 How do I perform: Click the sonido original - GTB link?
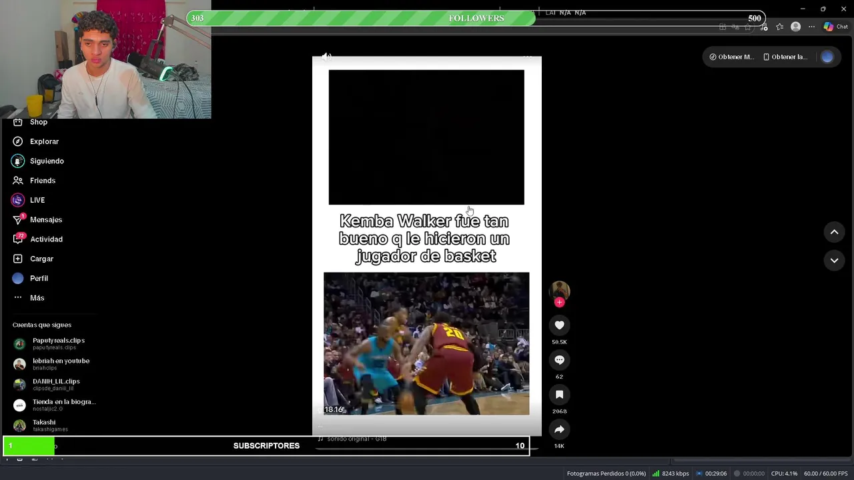click(352, 439)
